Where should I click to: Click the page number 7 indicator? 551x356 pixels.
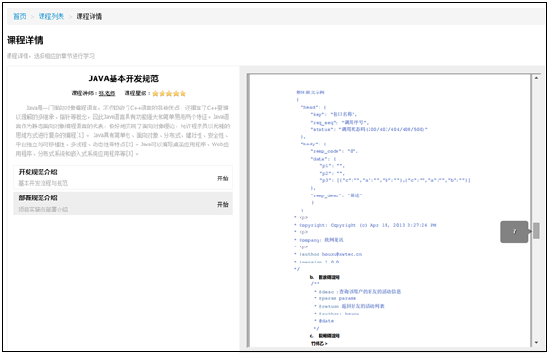[x=514, y=231]
